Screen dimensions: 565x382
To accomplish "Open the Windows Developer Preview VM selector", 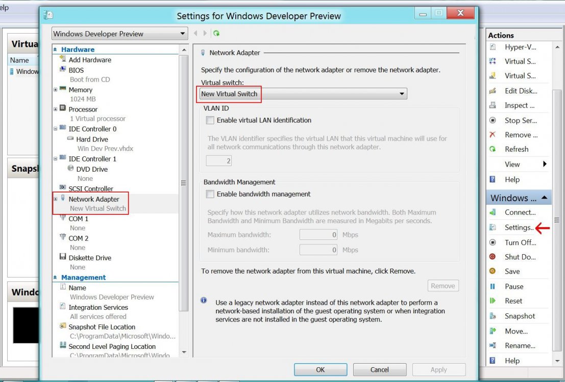I will click(119, 34).
